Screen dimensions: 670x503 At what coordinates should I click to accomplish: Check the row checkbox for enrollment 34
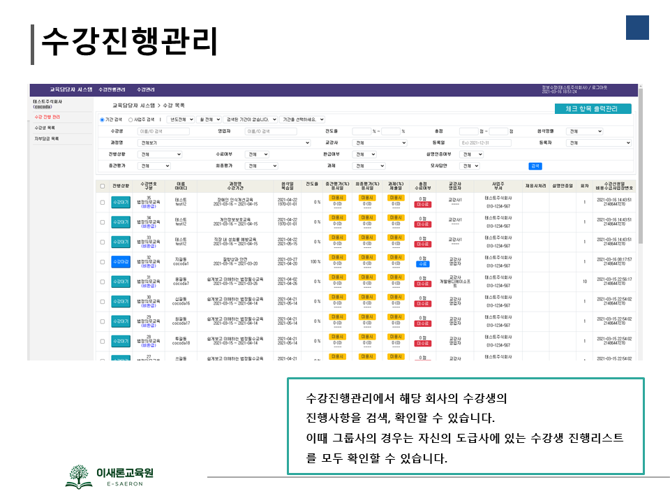102,222
